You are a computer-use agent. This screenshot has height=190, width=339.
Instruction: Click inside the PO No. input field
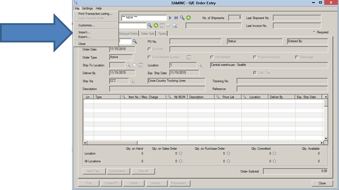[x=195, y=41]
